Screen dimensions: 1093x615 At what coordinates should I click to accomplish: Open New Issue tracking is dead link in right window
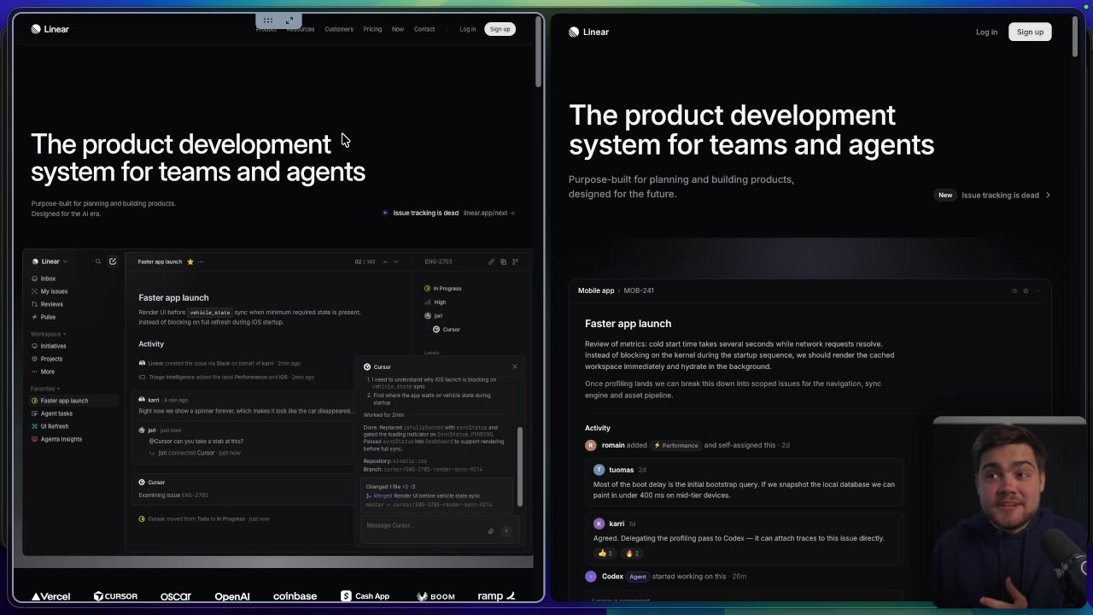[x=994, y=195]
